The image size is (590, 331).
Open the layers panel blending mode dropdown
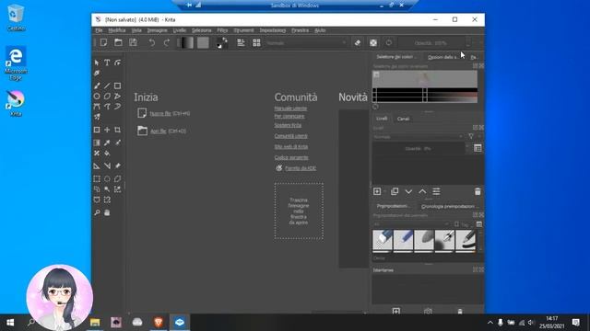pos(418,137)
